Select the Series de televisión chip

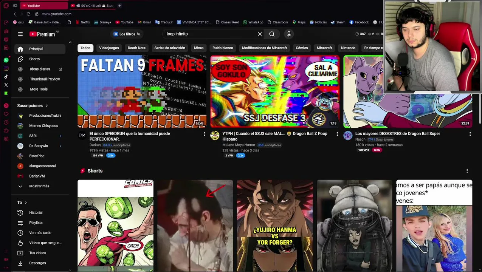(170, 48)
